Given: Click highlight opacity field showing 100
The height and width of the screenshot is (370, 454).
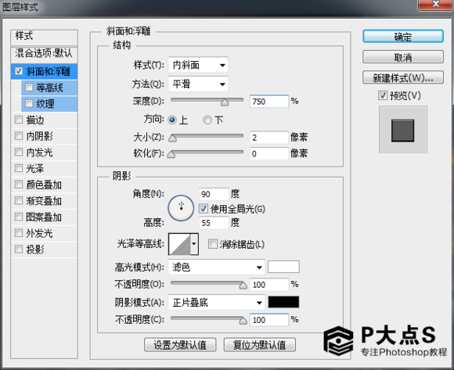Looking at the screenshot, I should click(269, 285).
